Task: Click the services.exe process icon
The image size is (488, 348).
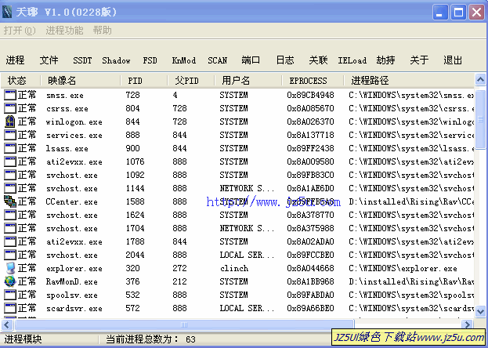Action: click(10, 135)
